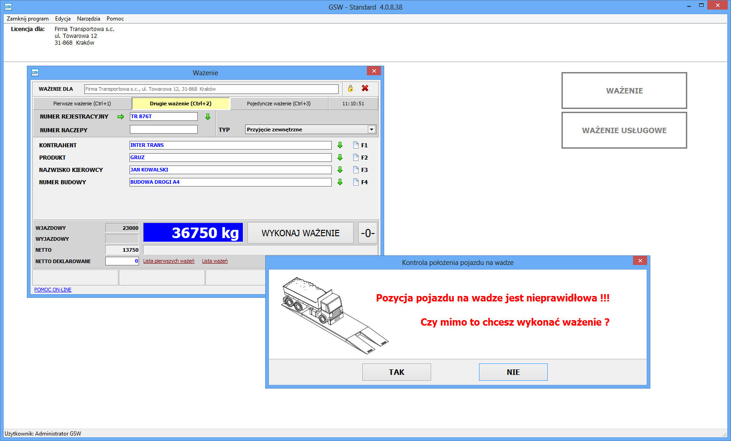Open the Narzędzia menu
The width and height of the screenshot is (731, 441).
point(88,19)
